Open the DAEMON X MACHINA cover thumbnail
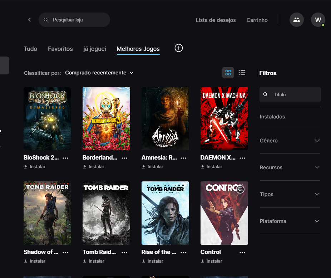Viewport: 331px width, 278px height. [224, 118]
